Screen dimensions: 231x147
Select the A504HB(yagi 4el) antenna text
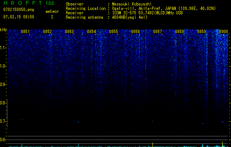click(x=130, y=17)
